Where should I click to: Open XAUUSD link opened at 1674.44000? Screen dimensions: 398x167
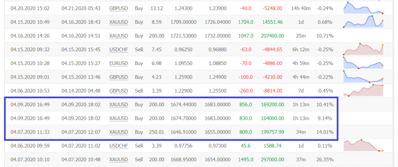[x=118, y=105]
